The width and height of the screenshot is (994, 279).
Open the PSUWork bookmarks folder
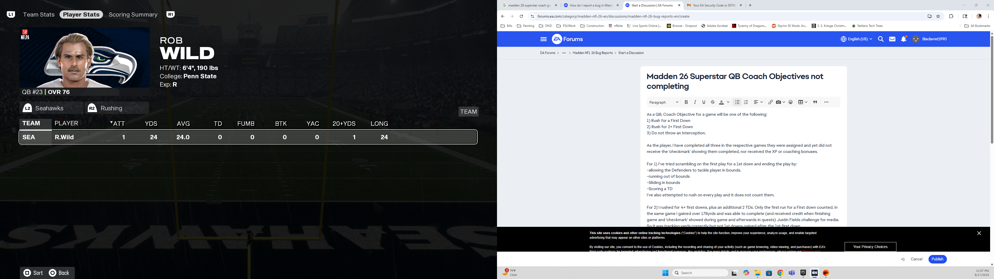[566, 26]
